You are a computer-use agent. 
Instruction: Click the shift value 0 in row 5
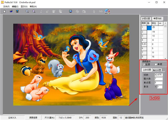click(155, 44)
